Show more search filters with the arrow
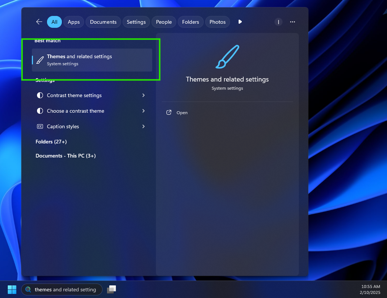 240,22
